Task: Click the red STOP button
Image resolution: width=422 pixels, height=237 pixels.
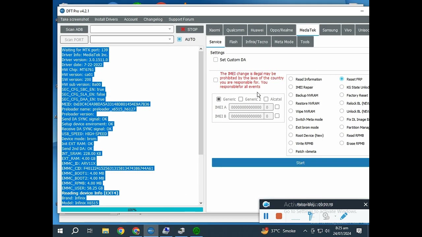Action: point(190,29)
